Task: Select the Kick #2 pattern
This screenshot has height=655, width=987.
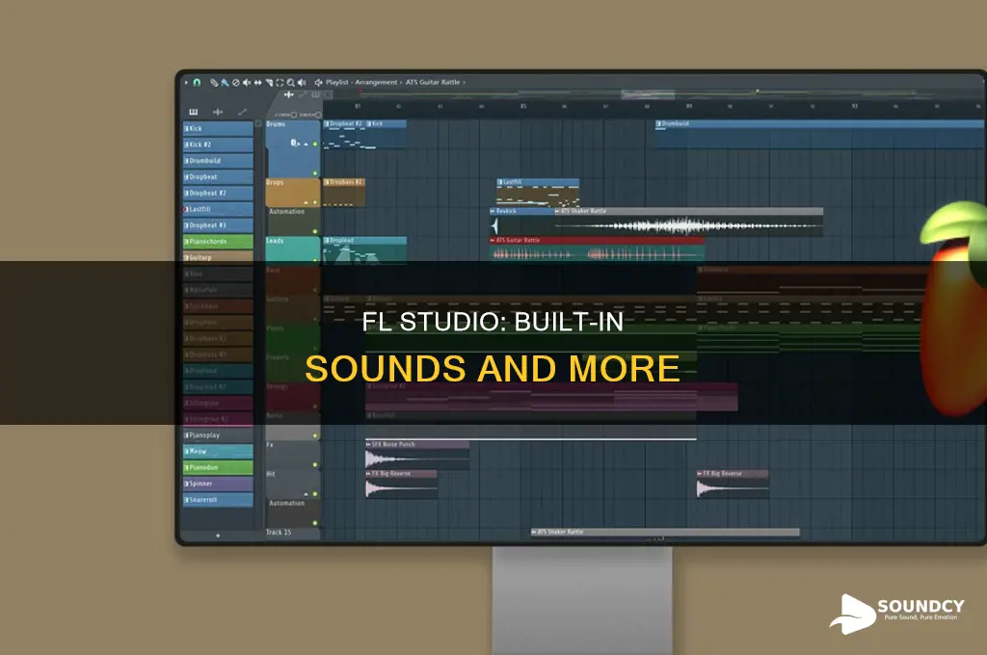Action: 218,144
